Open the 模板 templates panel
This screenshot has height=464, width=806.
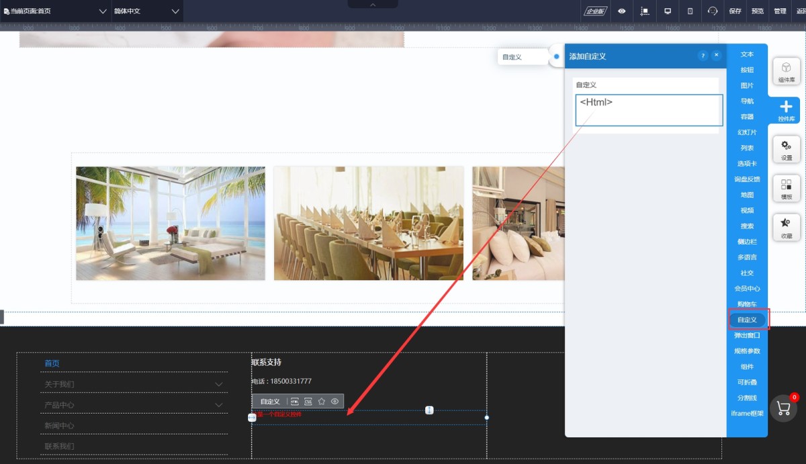point(786,188)
